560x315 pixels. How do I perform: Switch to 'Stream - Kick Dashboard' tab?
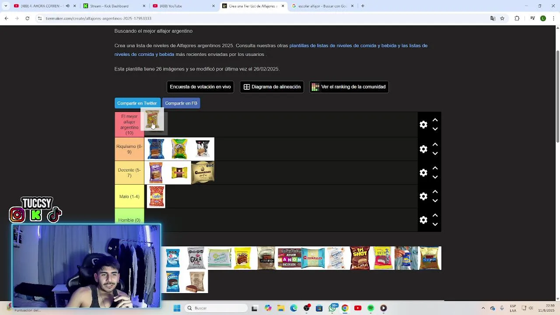[114, 6]
